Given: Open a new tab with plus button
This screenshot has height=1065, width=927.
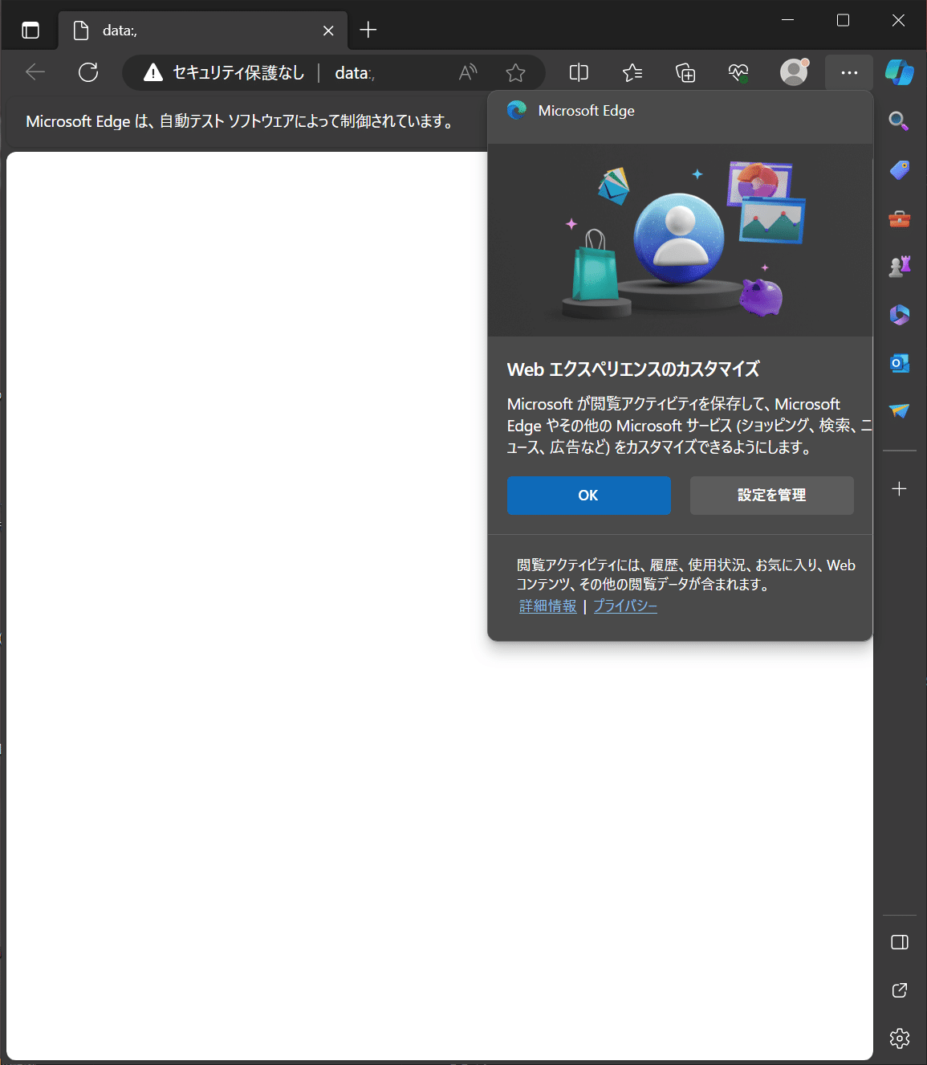Looking at the screenshot, I should tap(368, 31).
